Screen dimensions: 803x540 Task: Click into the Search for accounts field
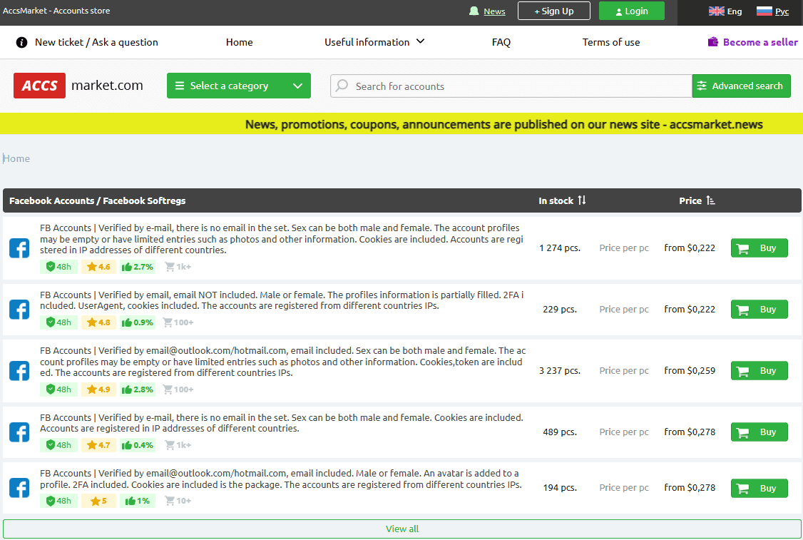(511, 86)
